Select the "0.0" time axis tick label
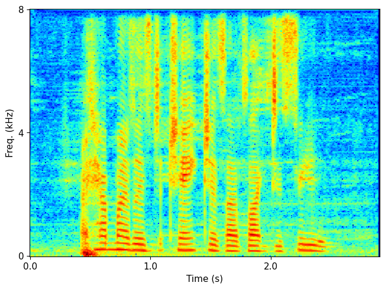 click(x=30, y=266)
